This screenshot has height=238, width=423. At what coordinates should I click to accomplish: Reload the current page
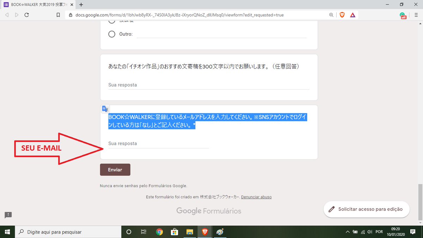(x=26, y=15)
